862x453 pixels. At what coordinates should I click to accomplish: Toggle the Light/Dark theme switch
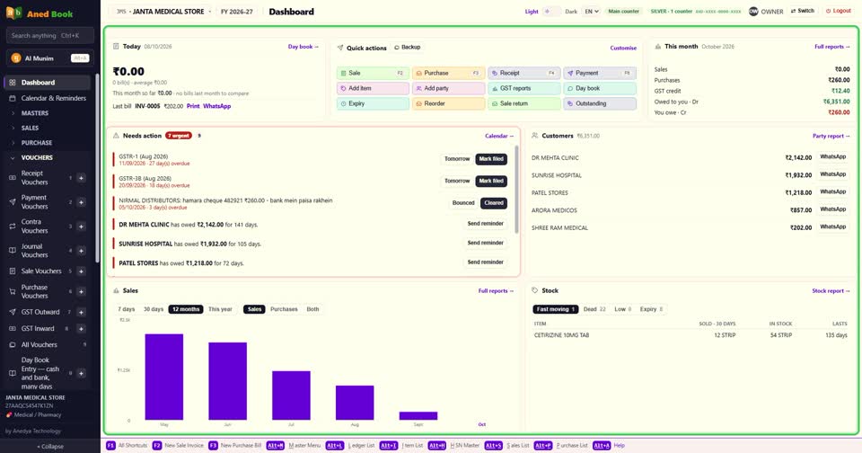[551, 11]
